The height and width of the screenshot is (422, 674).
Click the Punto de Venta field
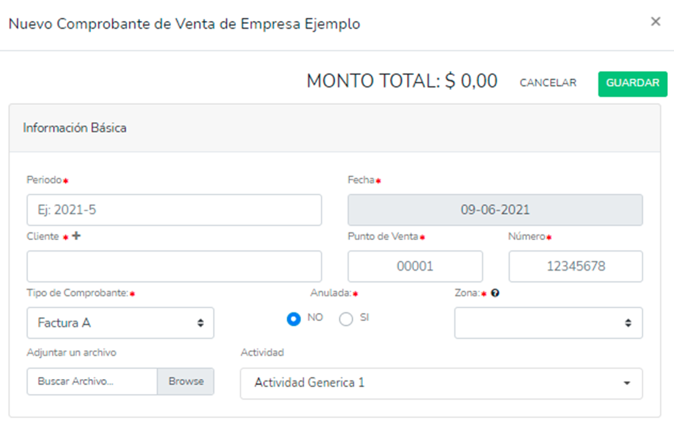[x=415, y=266]
